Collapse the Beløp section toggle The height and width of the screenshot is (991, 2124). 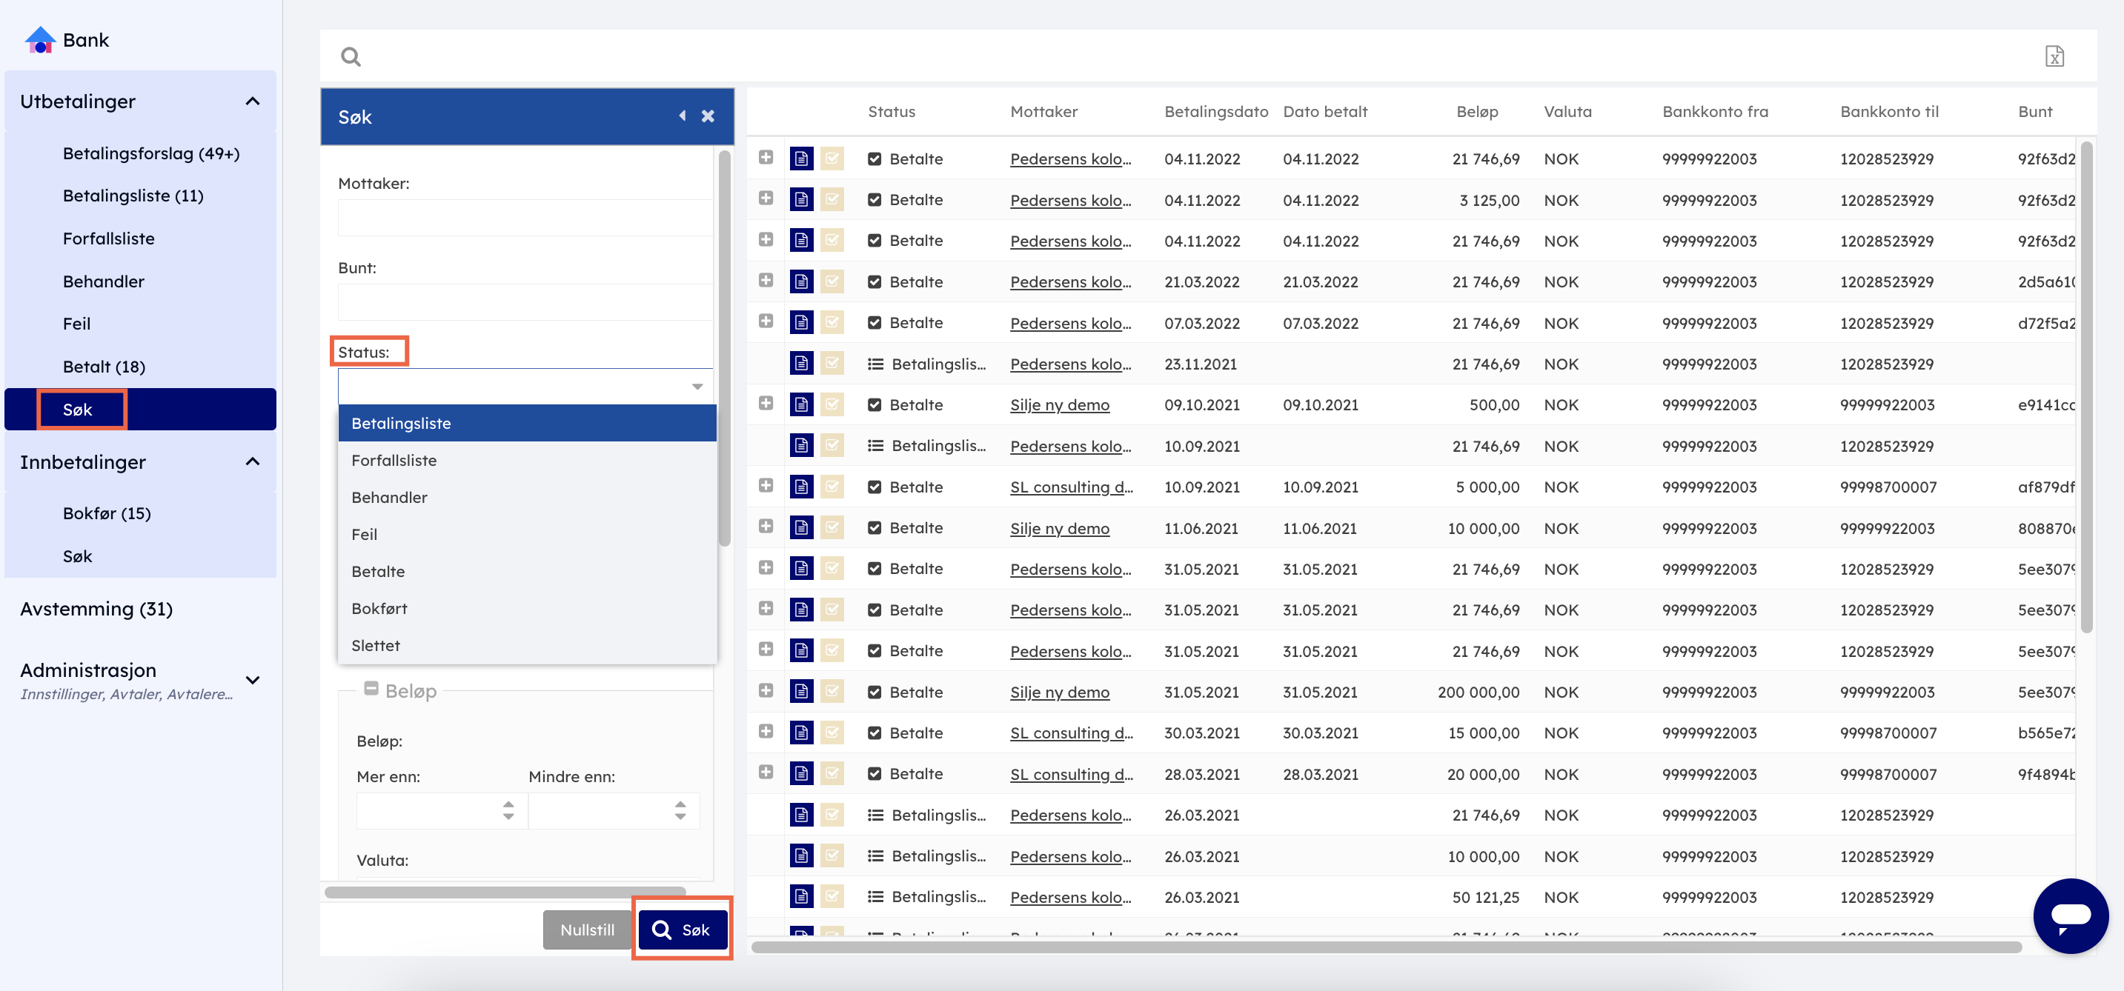[x=371, y=689]
